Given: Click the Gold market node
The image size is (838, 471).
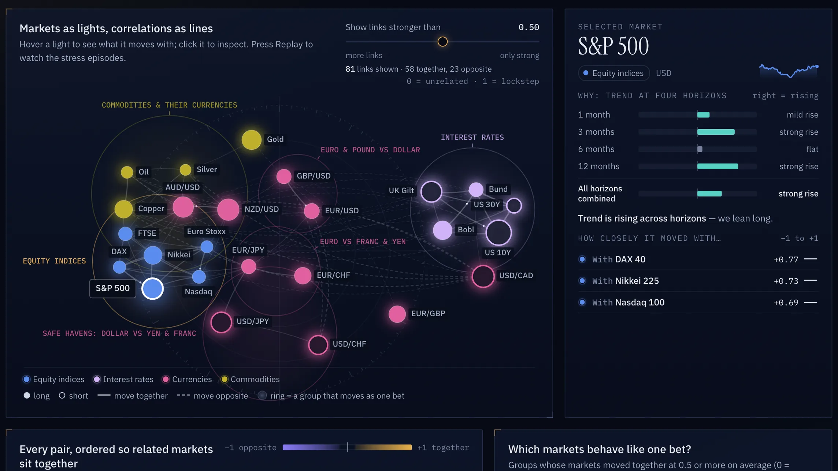Looking at the screenshot, I should click(x=251, y=139).
